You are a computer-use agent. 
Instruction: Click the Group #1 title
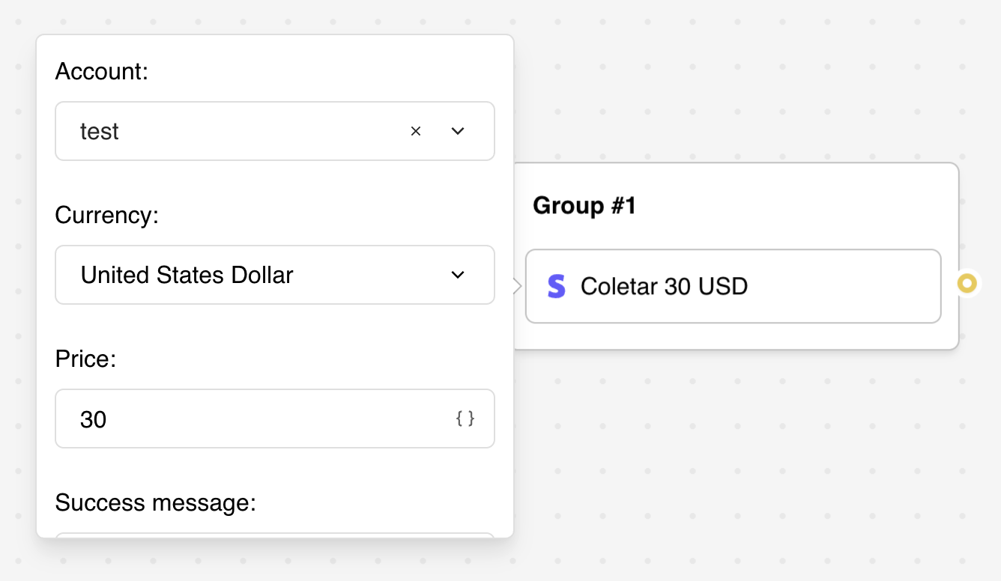pos(584,206)
